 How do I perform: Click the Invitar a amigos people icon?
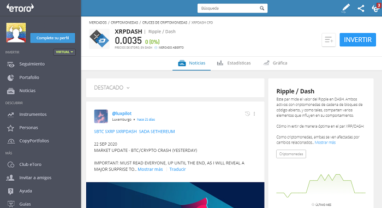click(10, 178)
